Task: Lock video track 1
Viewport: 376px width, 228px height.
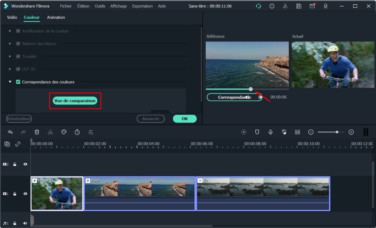Action: point(15,194)
